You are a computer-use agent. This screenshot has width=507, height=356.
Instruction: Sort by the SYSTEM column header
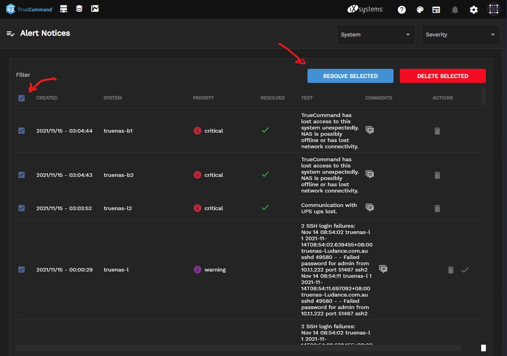coord(113,98)
